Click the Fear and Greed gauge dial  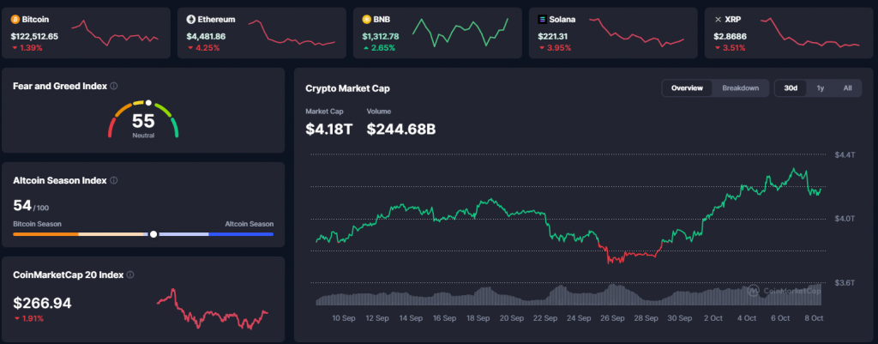(x=143, y=119)
